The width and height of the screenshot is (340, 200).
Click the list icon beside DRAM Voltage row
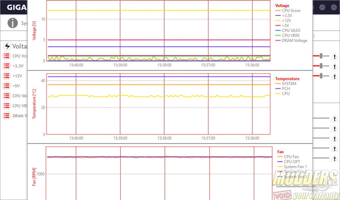click(x=7, y=116)
